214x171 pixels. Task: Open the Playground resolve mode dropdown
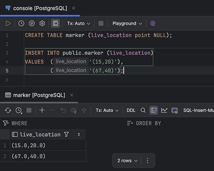pos(127,24)
